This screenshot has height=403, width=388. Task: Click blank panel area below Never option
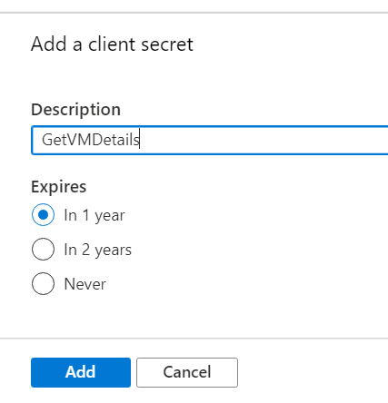[194, 316]
